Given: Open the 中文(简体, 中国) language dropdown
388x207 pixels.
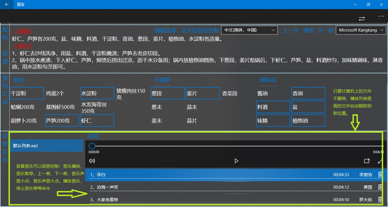Looking at the screenshot, I should 249,30.
